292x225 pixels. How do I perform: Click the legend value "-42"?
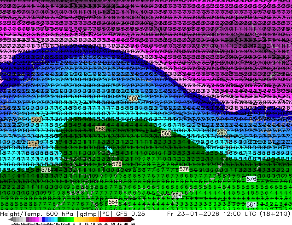point(28,224)
